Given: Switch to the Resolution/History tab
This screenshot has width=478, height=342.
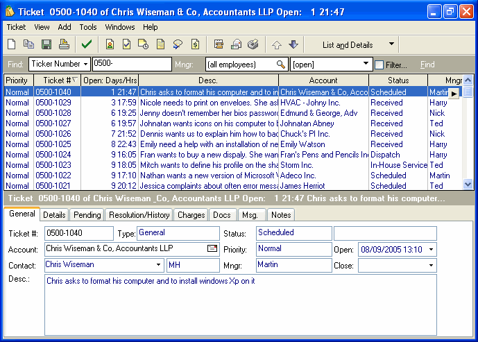Looking at the screenshot, I should pyautogui.click(x=139, y=215).
